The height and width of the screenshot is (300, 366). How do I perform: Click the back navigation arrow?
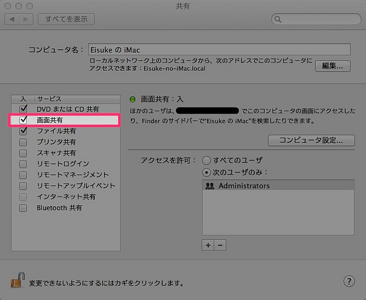click(12, 19)
